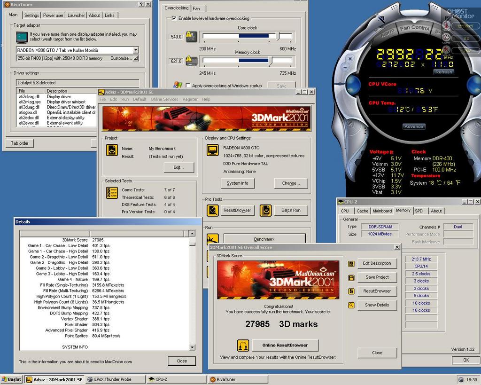This screenshot has height=385, width=481.
Task: Click the Selected Tests checklist icon
Action: (x=112, y=193)
